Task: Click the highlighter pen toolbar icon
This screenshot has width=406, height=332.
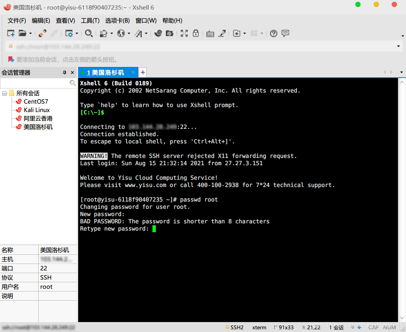Action: [222, 33]
